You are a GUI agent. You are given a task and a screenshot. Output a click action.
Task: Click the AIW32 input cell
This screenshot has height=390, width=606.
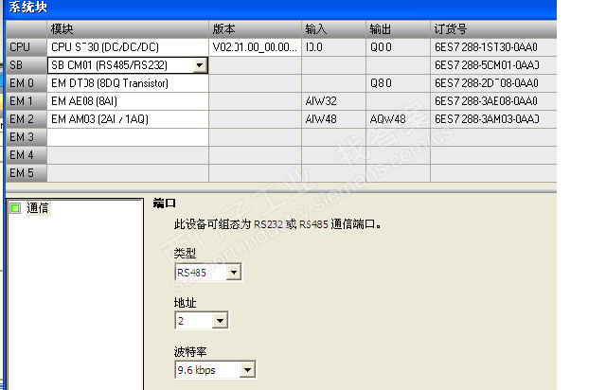pos(333,101)
